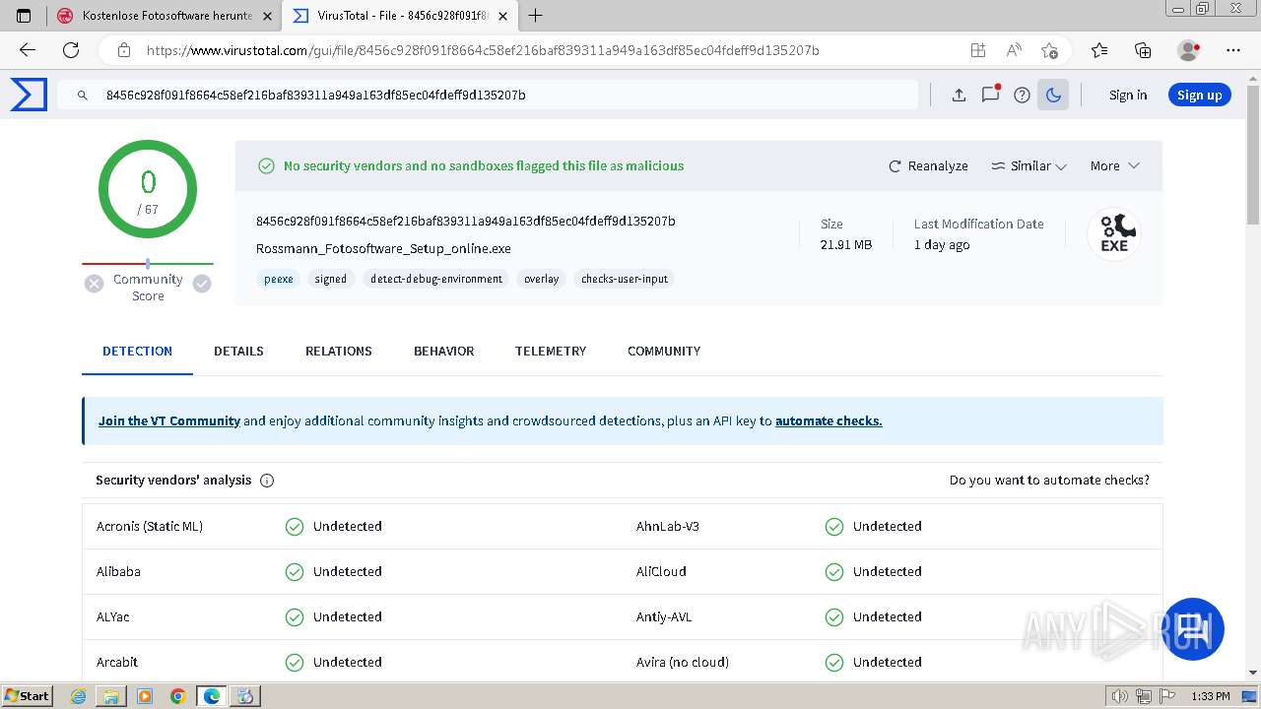Open Chrome from the taskbar
Viewport: 1261px width, 709px height.
[x=178, y=696]
